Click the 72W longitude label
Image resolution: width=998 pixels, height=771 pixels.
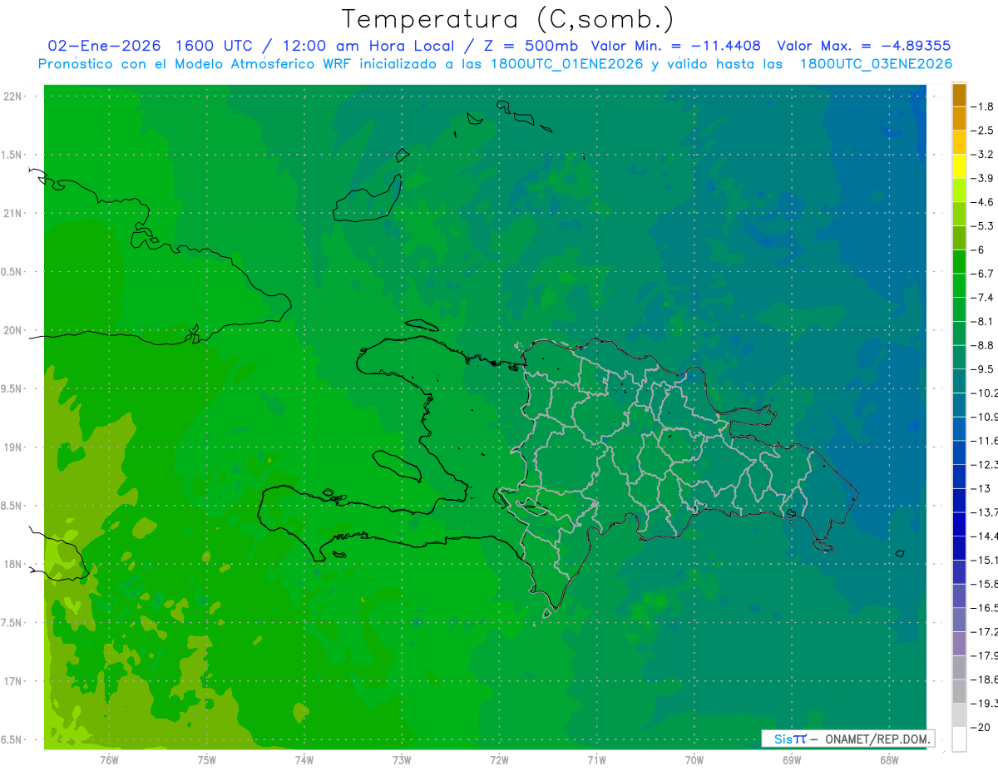click(x=499, y=760)
